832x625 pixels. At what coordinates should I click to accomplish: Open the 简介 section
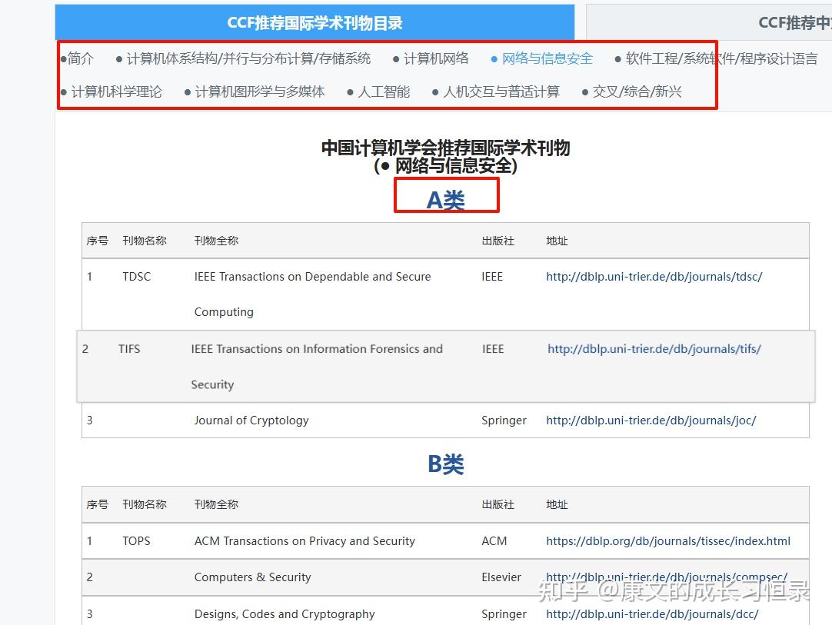[79, 58]
